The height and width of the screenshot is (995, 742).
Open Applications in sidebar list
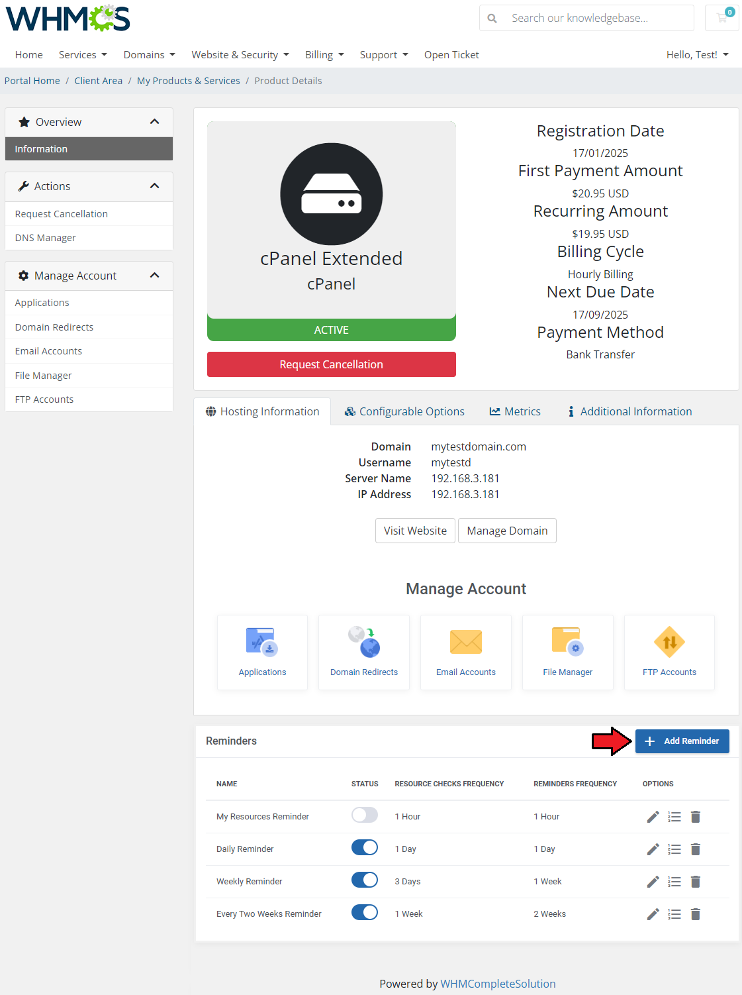(x=89, y=303)
